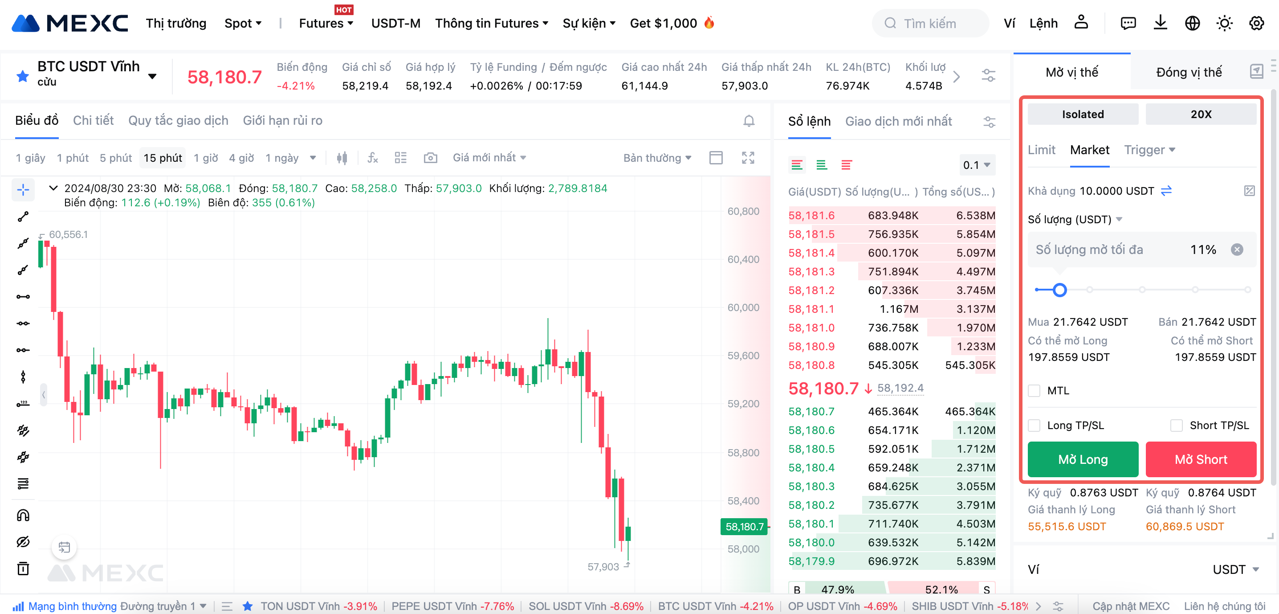This screenshot has width=1279, height=614.
Task: Open the 20X leverage selector
Action: click(1201, 114)
